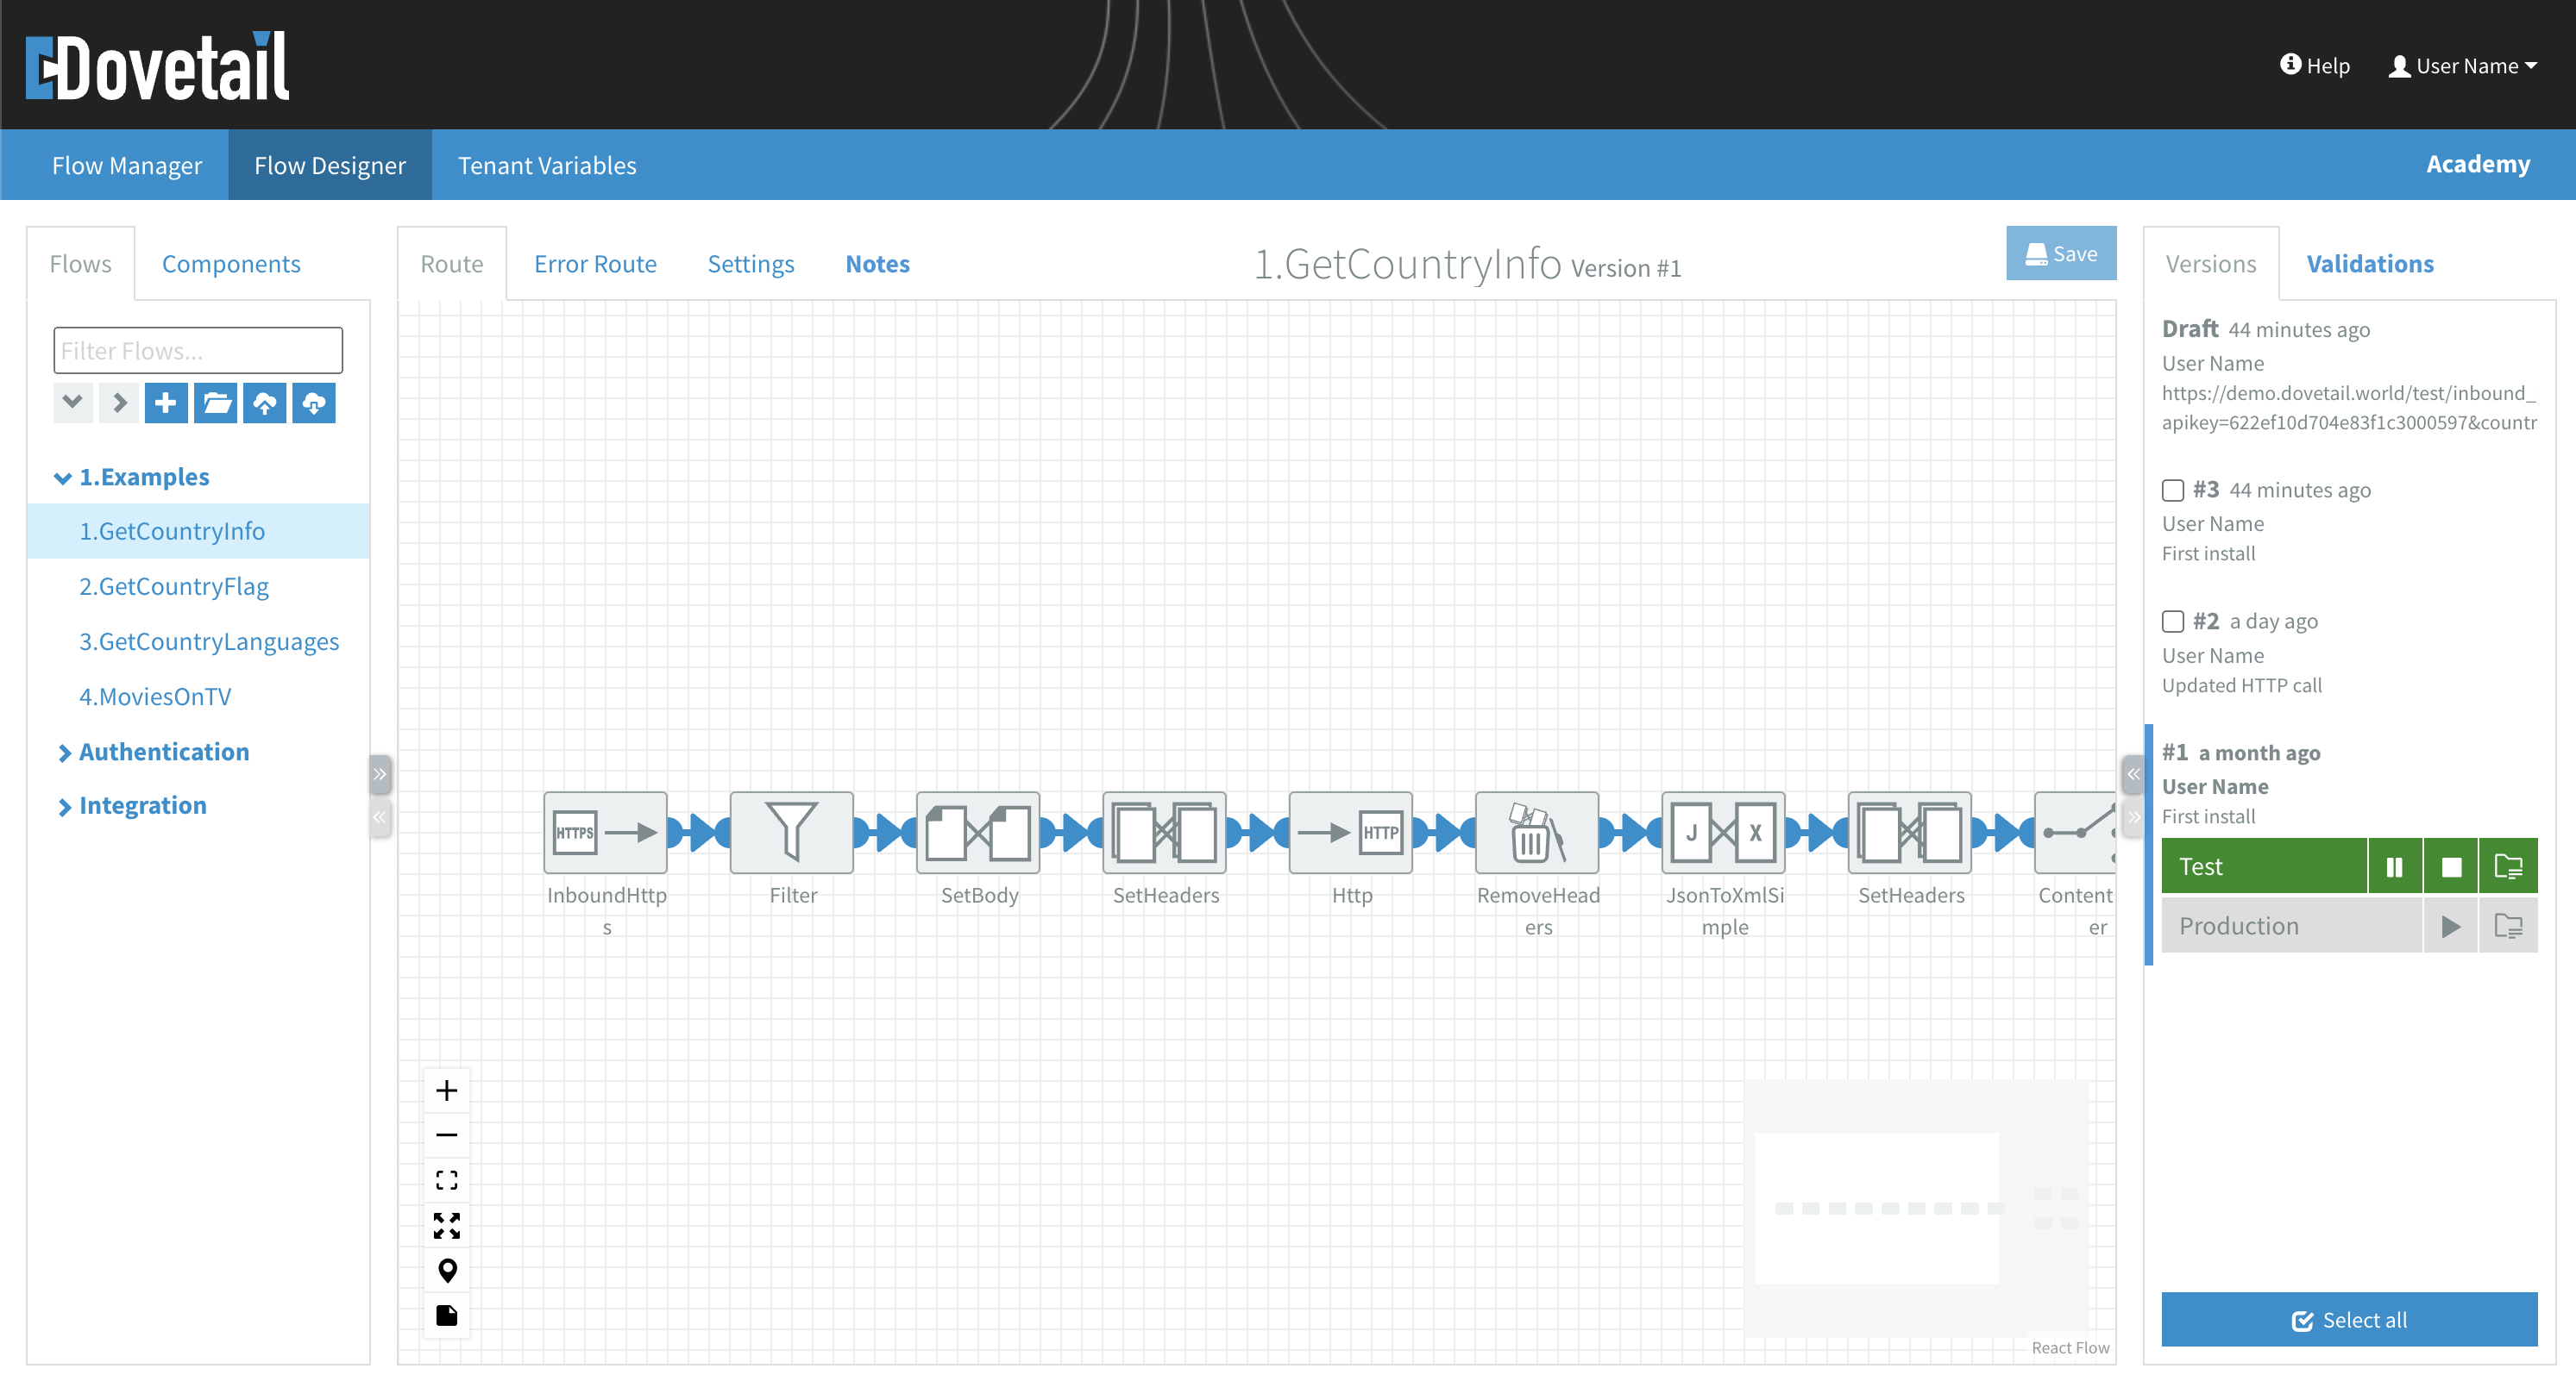Add a new flow with the plus button

pyautogui.click(x=166, y=403)
